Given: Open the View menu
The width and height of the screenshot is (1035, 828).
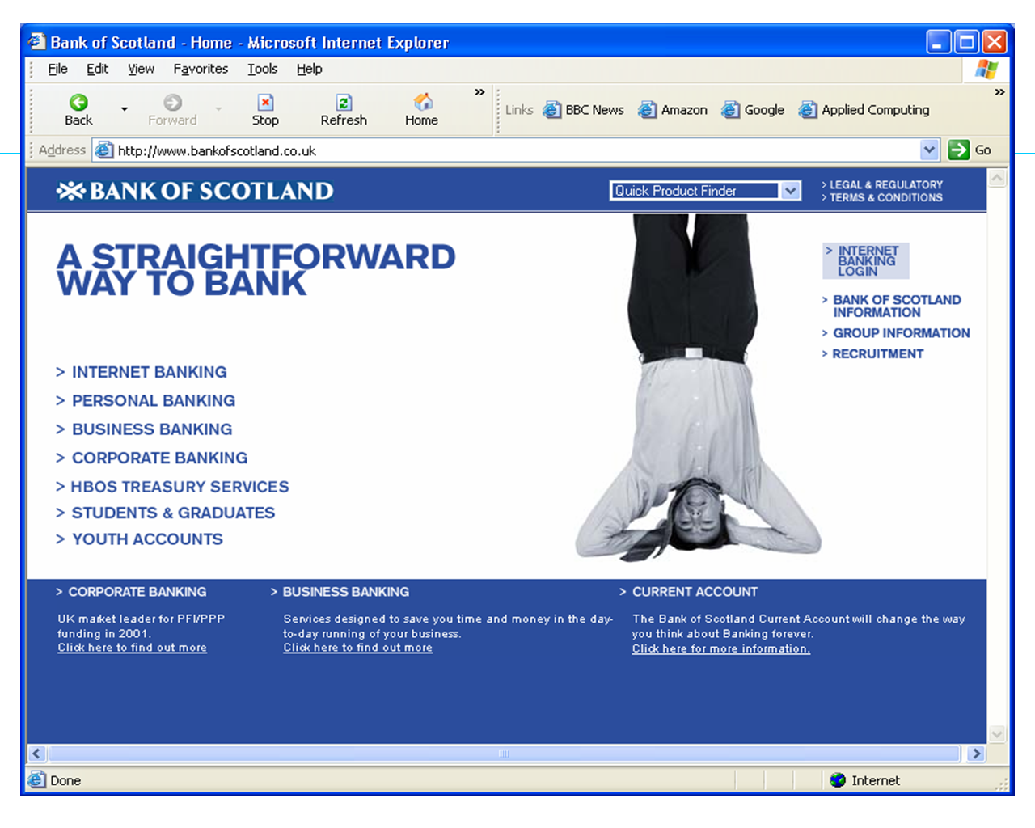Looking at the screenshot, I should point(141,69).
